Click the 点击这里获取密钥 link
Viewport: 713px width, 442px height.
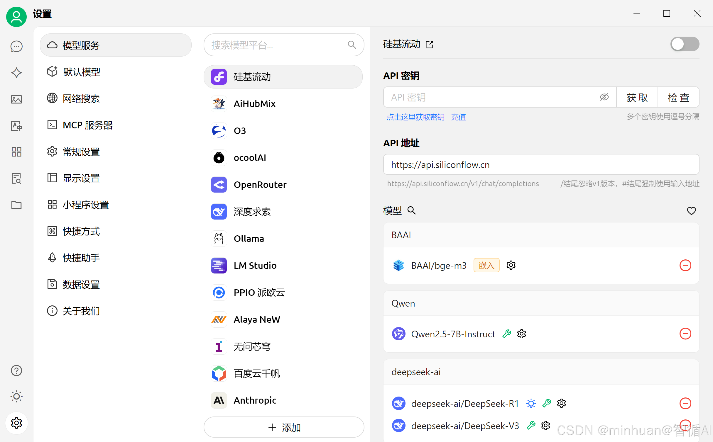click(415, 117)
